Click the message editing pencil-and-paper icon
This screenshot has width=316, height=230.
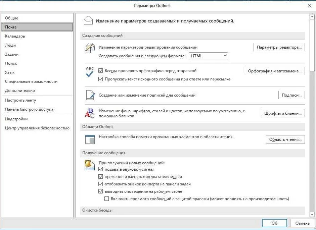[90, 48]
